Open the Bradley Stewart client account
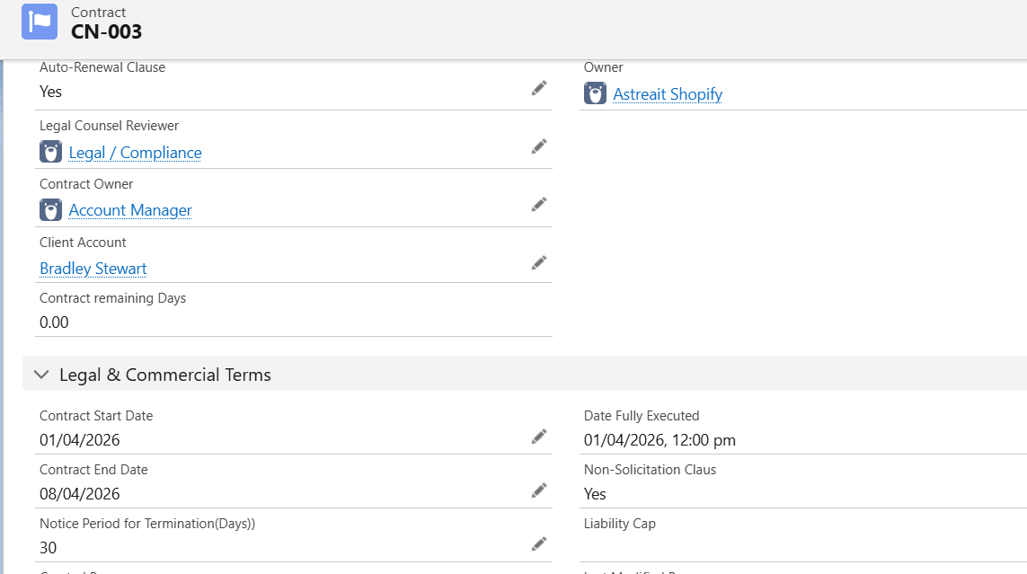Image resolution: width=1027 pixels, height=574 pixels. pyautogui.click(x=93, y=269)
